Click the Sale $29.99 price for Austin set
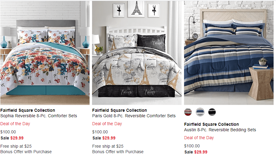The width and height of the screenshot is (276, 155). (x=196, y=152)
